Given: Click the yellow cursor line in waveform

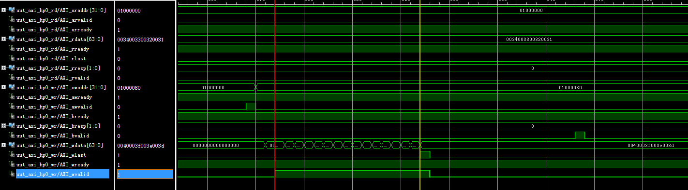Looking at the screenshot, I should tap(420, 96).
